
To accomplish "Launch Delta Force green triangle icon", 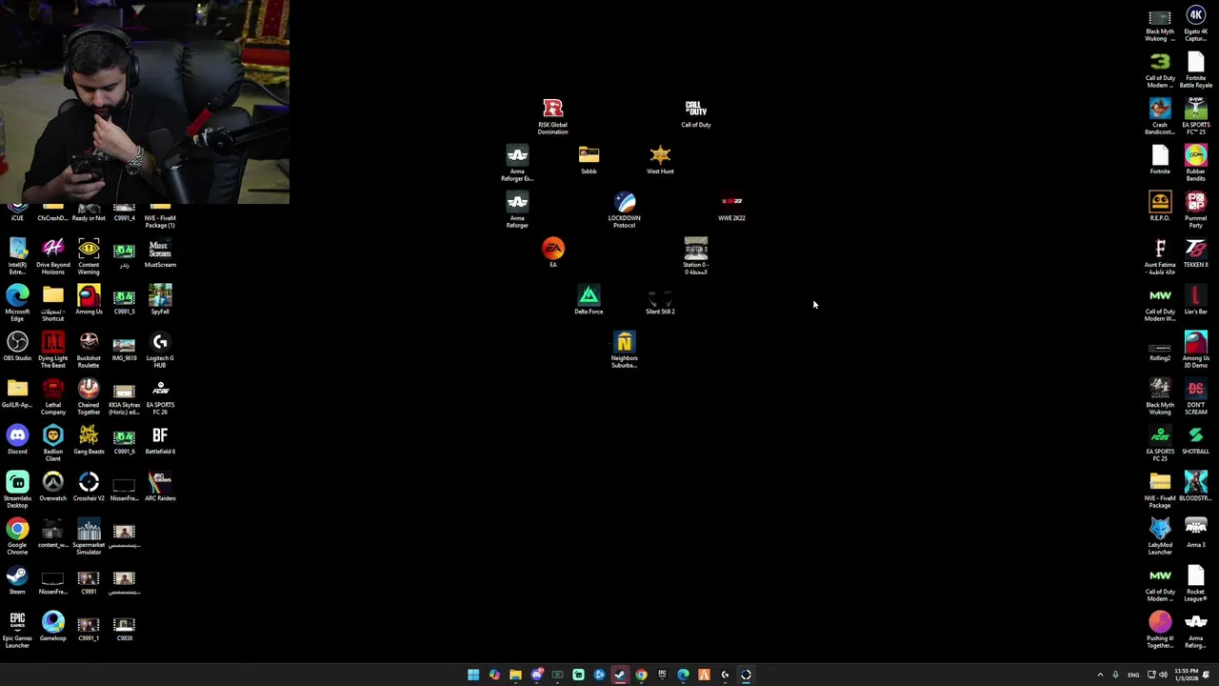I will tap(589, 299).
